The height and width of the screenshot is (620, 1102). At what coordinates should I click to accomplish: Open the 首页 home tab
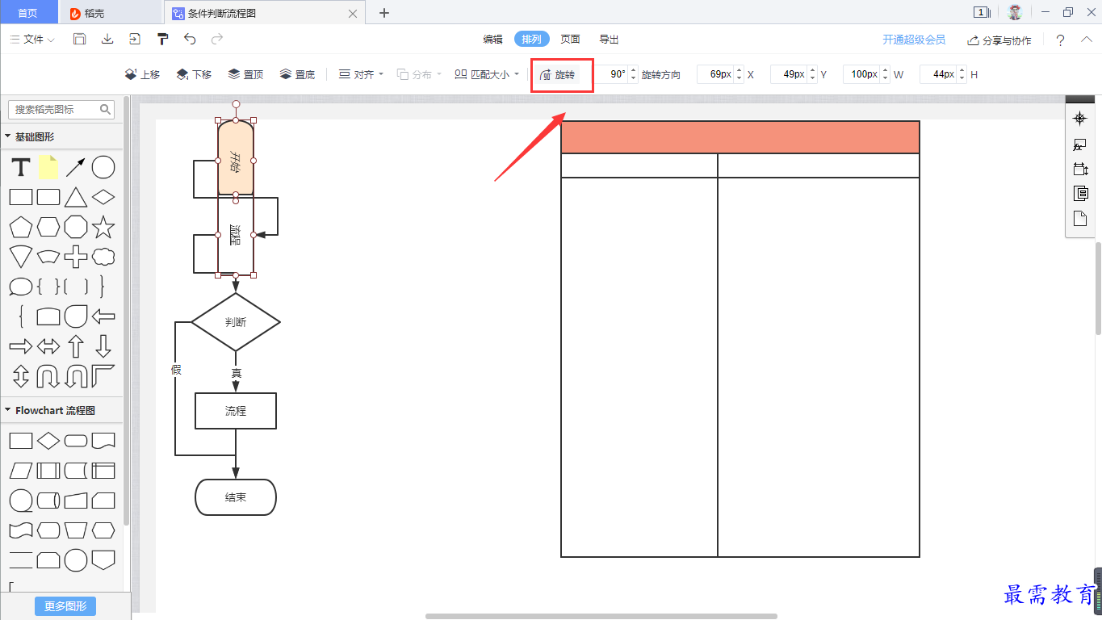27,13
